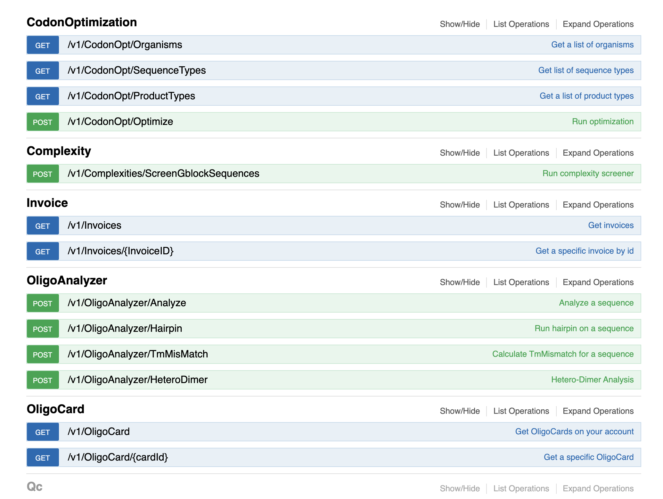663x499 pixels.
Task: Open the /v1/OligoAnalyzer/TmMisMatch endpoint path
Action: [x=138, y=354]
